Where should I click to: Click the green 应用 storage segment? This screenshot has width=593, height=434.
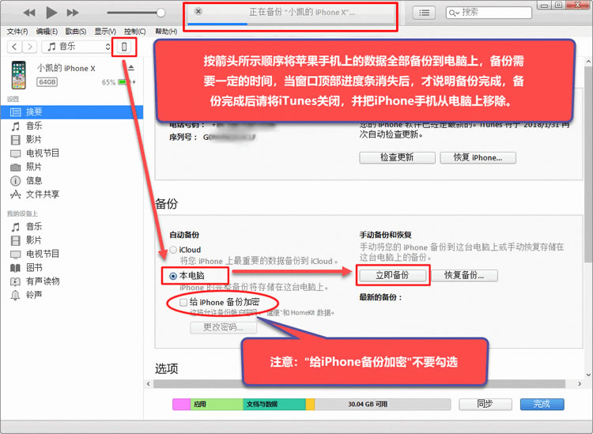tap(217, 404)
